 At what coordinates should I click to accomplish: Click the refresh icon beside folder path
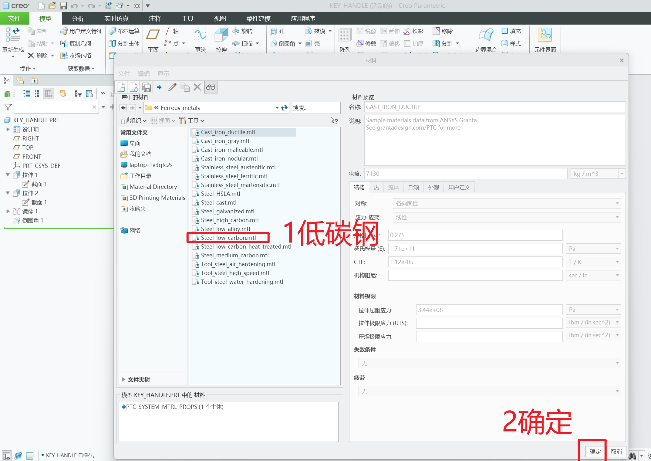tap(284, 108)
